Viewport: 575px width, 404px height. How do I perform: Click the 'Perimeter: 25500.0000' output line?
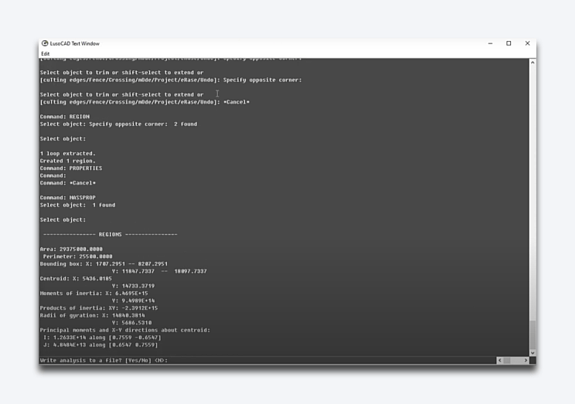coord(77,256)
